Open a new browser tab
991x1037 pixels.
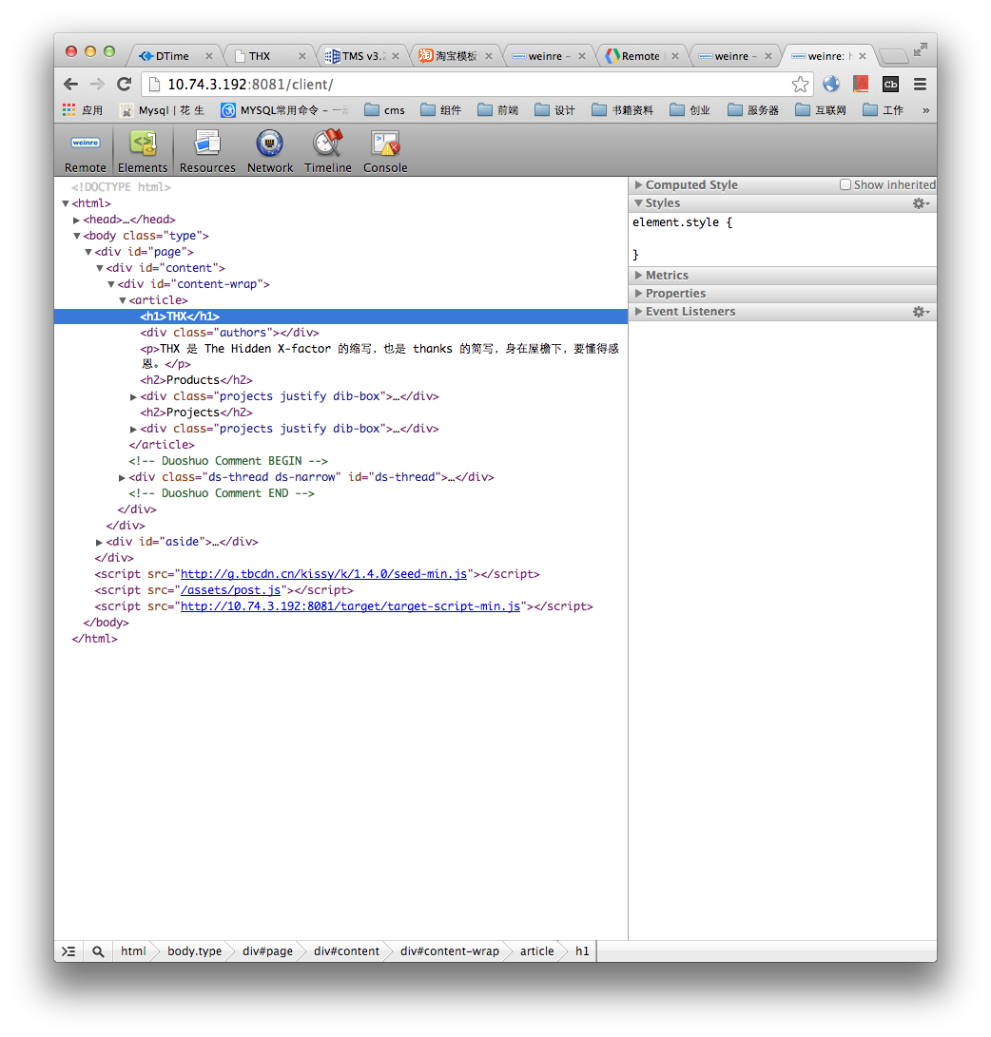[894, 55]
